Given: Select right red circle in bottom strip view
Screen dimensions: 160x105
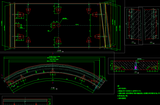Looking at the screenshot, I should 36,104.
